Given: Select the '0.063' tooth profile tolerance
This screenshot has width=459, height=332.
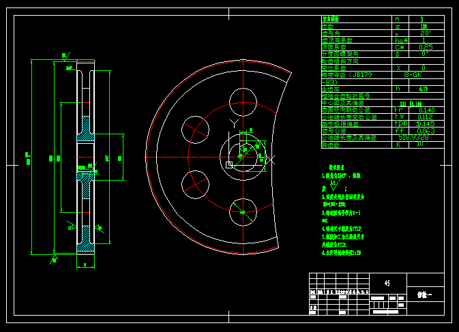Looking at the screenshot, I should pos(426,131).
